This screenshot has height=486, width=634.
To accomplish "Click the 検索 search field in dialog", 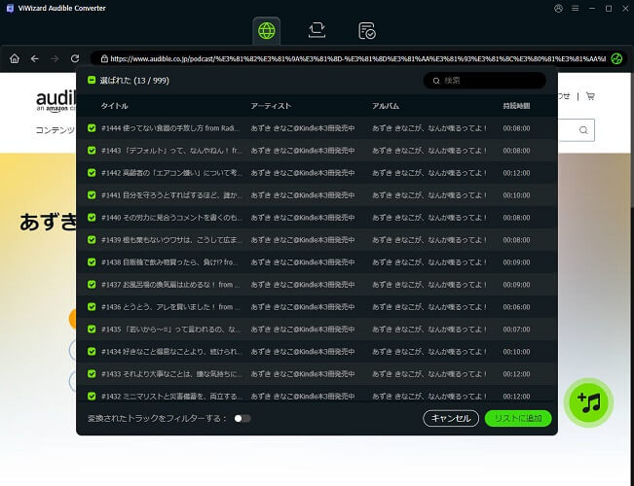I will pos(484,81).
